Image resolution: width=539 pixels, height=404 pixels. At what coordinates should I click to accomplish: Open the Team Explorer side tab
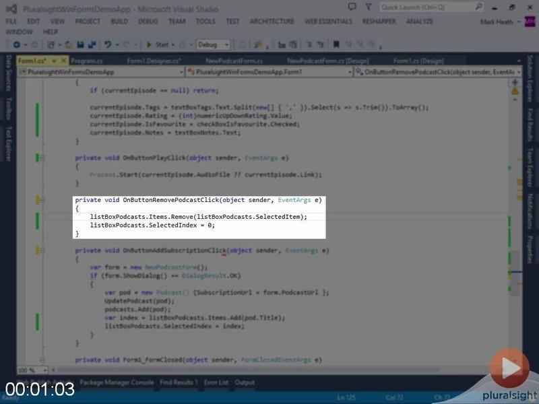click(x=531, y=168)
